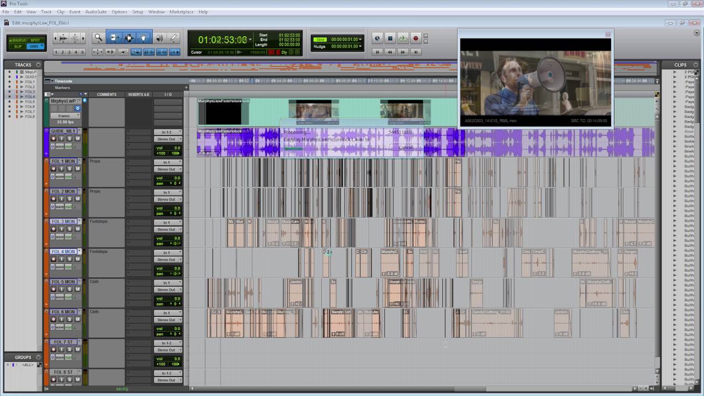Click the Insertion Follows Playback icon

point(175,52)
